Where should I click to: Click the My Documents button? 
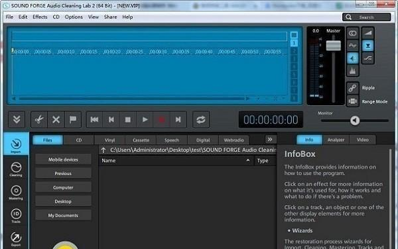tap(63, 215)
